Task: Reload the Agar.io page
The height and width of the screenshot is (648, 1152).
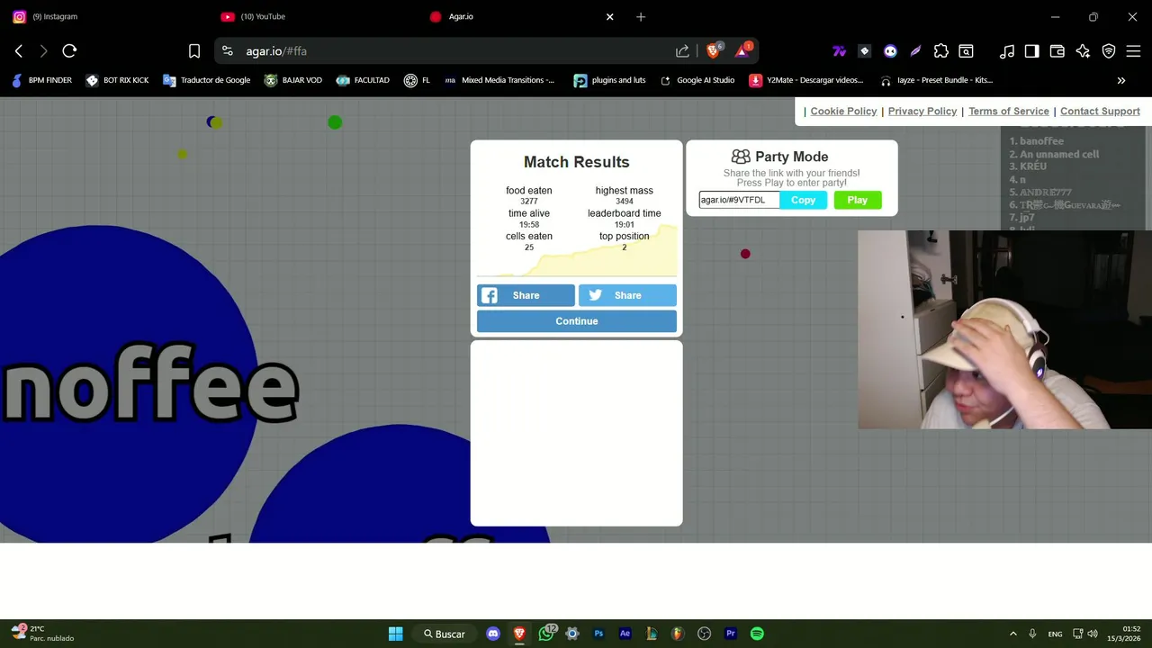Action: coord(69,51)
